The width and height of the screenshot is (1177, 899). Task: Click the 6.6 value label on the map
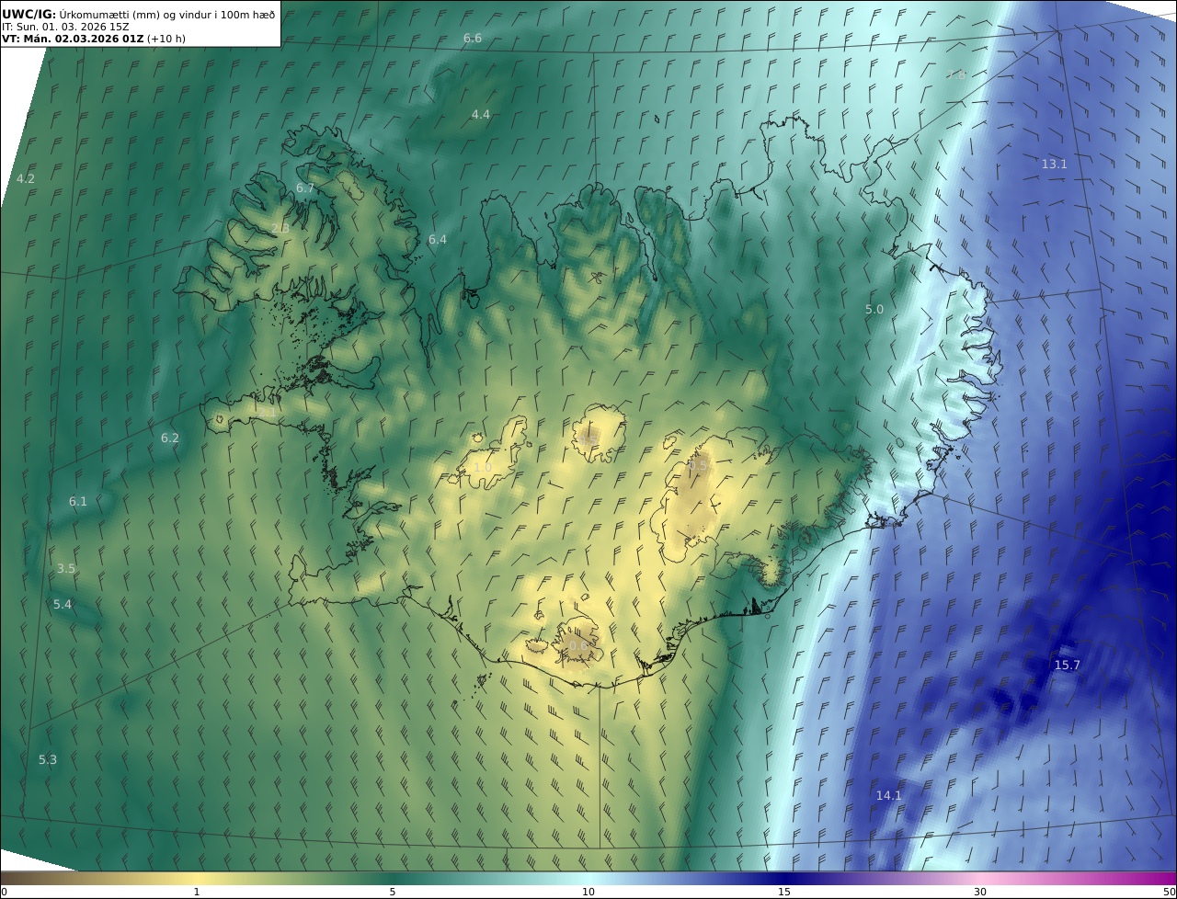point(473,39)
